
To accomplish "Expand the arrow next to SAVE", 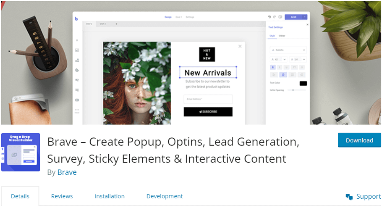I will pyautogui.click(x=305, y=17).
